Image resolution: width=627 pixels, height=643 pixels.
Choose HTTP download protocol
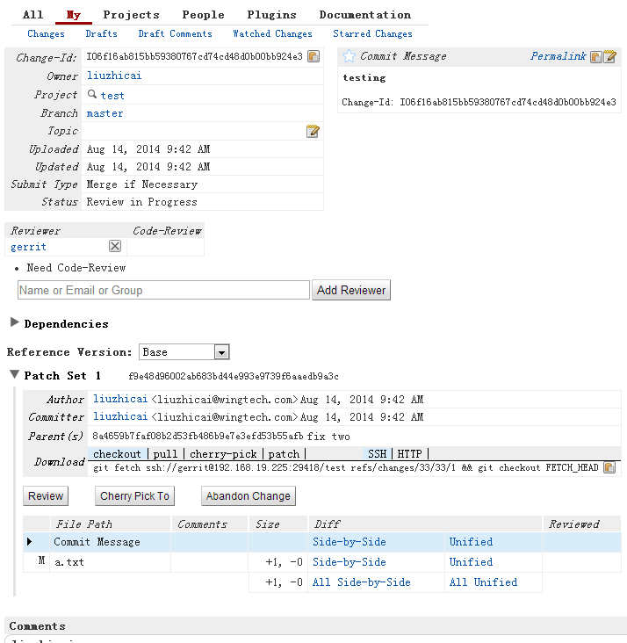(409, 454)
